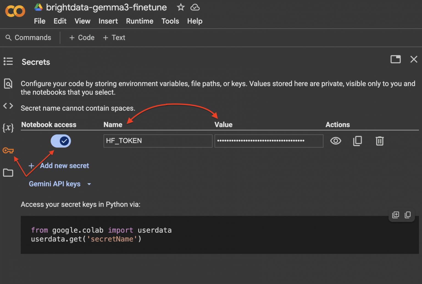The image size is (422, 284).
Task: Delete the HF_TOKEN secret
Action: (x=379, y=141)
